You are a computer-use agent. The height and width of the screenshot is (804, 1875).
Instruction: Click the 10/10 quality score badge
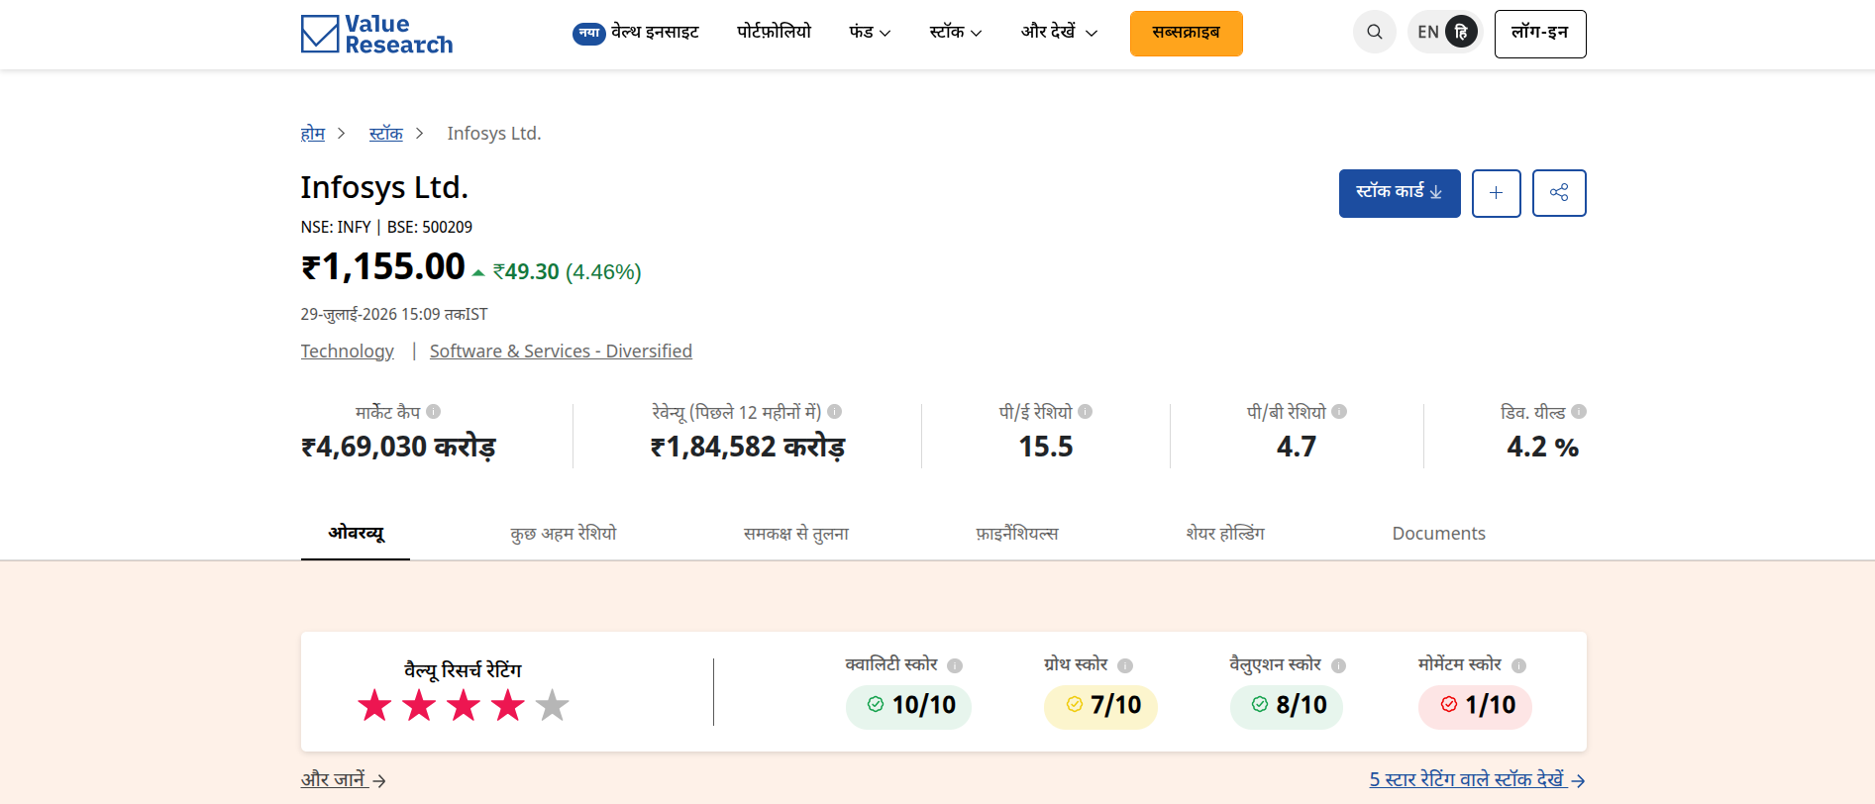(908, 706)
